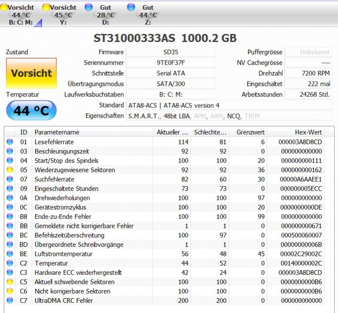338x313 pixels.
Task: Click the Eigenschaften field with S.M.A.R.T.
Action: click(229, 116)
